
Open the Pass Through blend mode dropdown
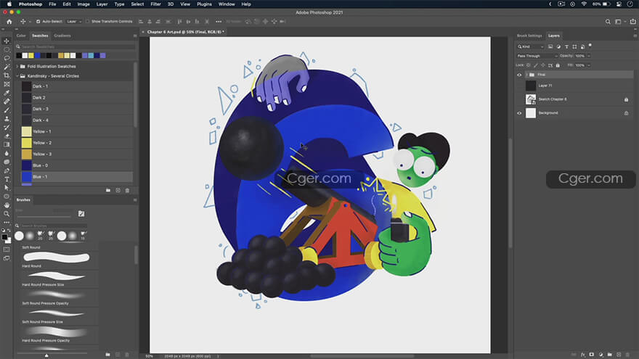click(x=537, y=56)
